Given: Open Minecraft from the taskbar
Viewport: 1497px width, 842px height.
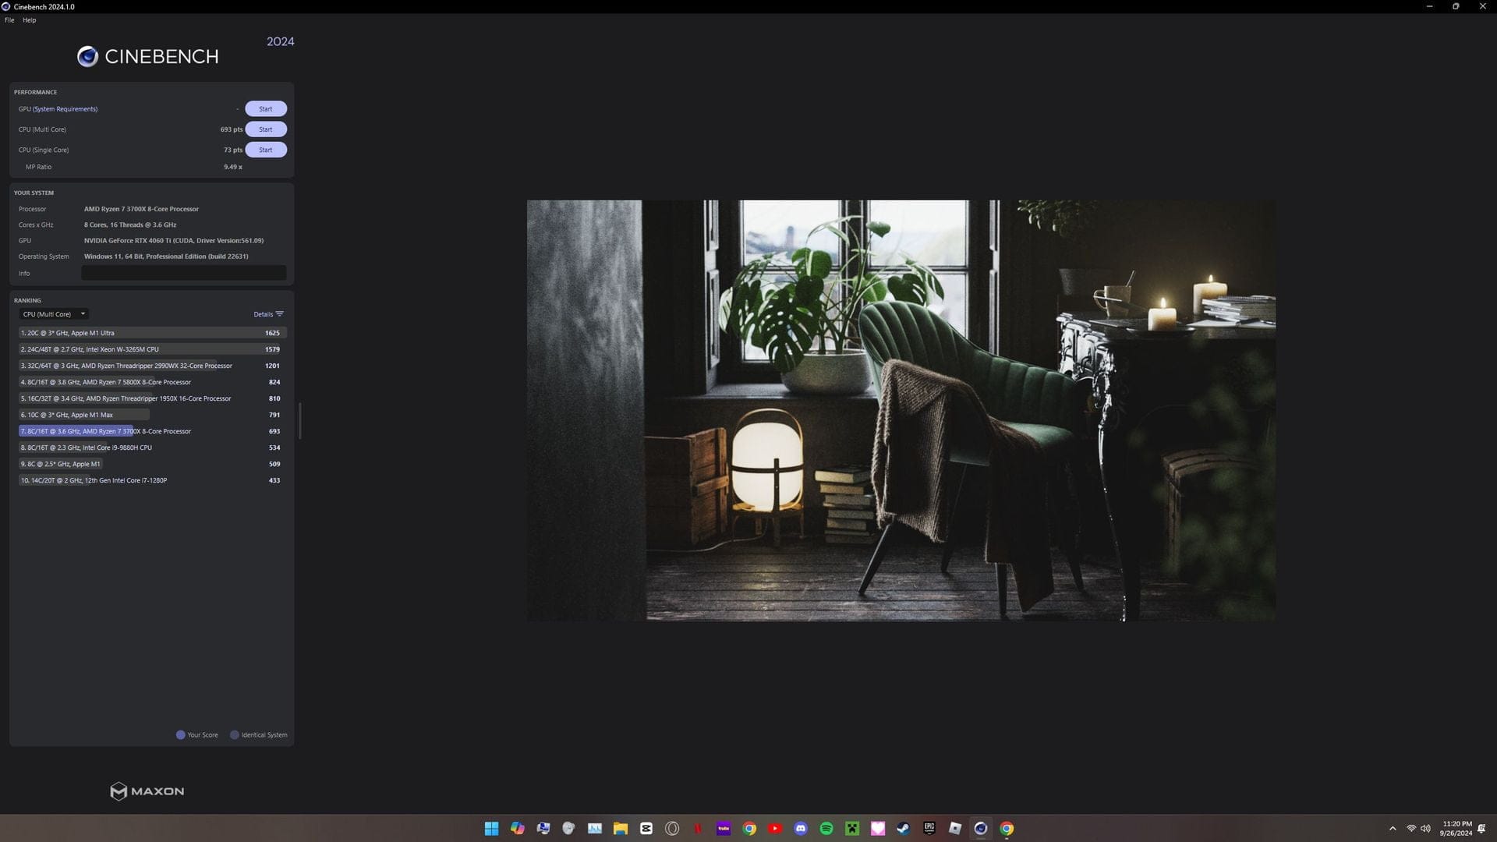Looking at the screenshot, I should point(852,829).
